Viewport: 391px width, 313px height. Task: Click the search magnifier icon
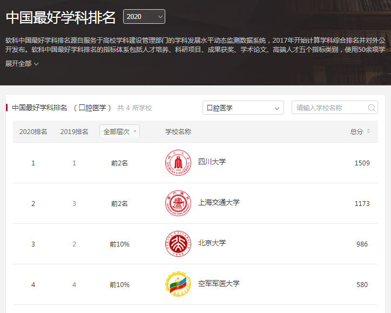[372, 108]
